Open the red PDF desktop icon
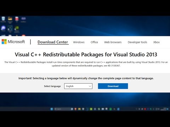Screen dimensions: 170x127 pyautogui.click(x=17, y=19)
